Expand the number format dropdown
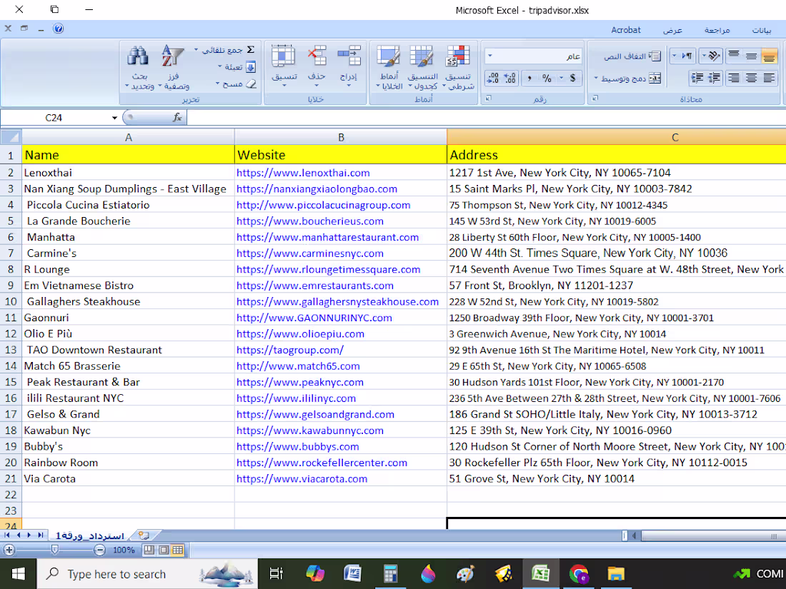The height and width of the screenshot is (589, 786). click(x=490, y=56)
